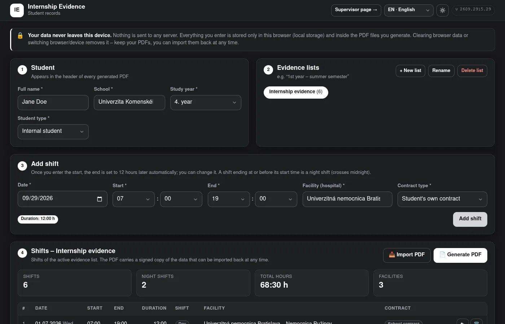
Task: Import a PDF file
Action: point(407,255)
